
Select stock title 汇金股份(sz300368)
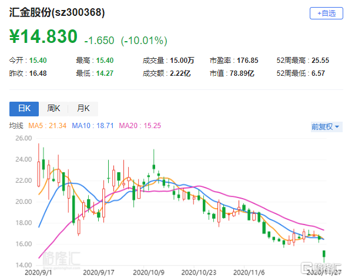57,12
